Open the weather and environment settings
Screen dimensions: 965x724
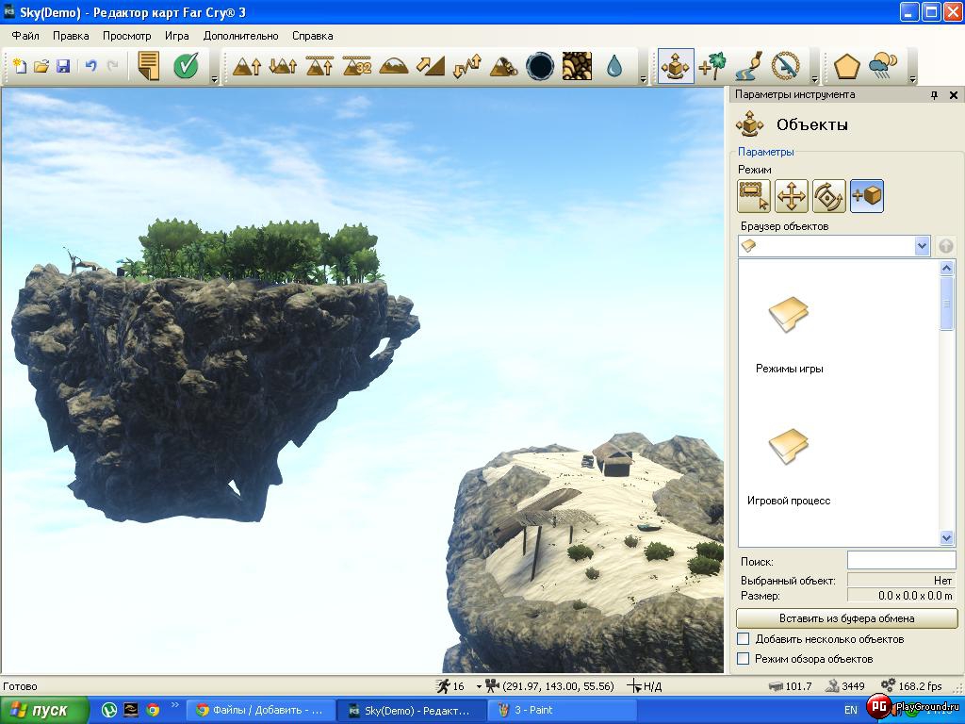click(883, 66)
